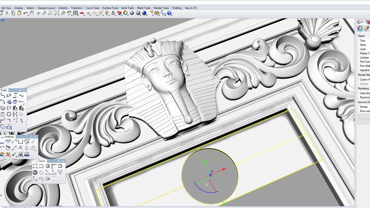
Task: Click the Zoom Dynamic magnifier icon
Action: [x=44, y=13]
